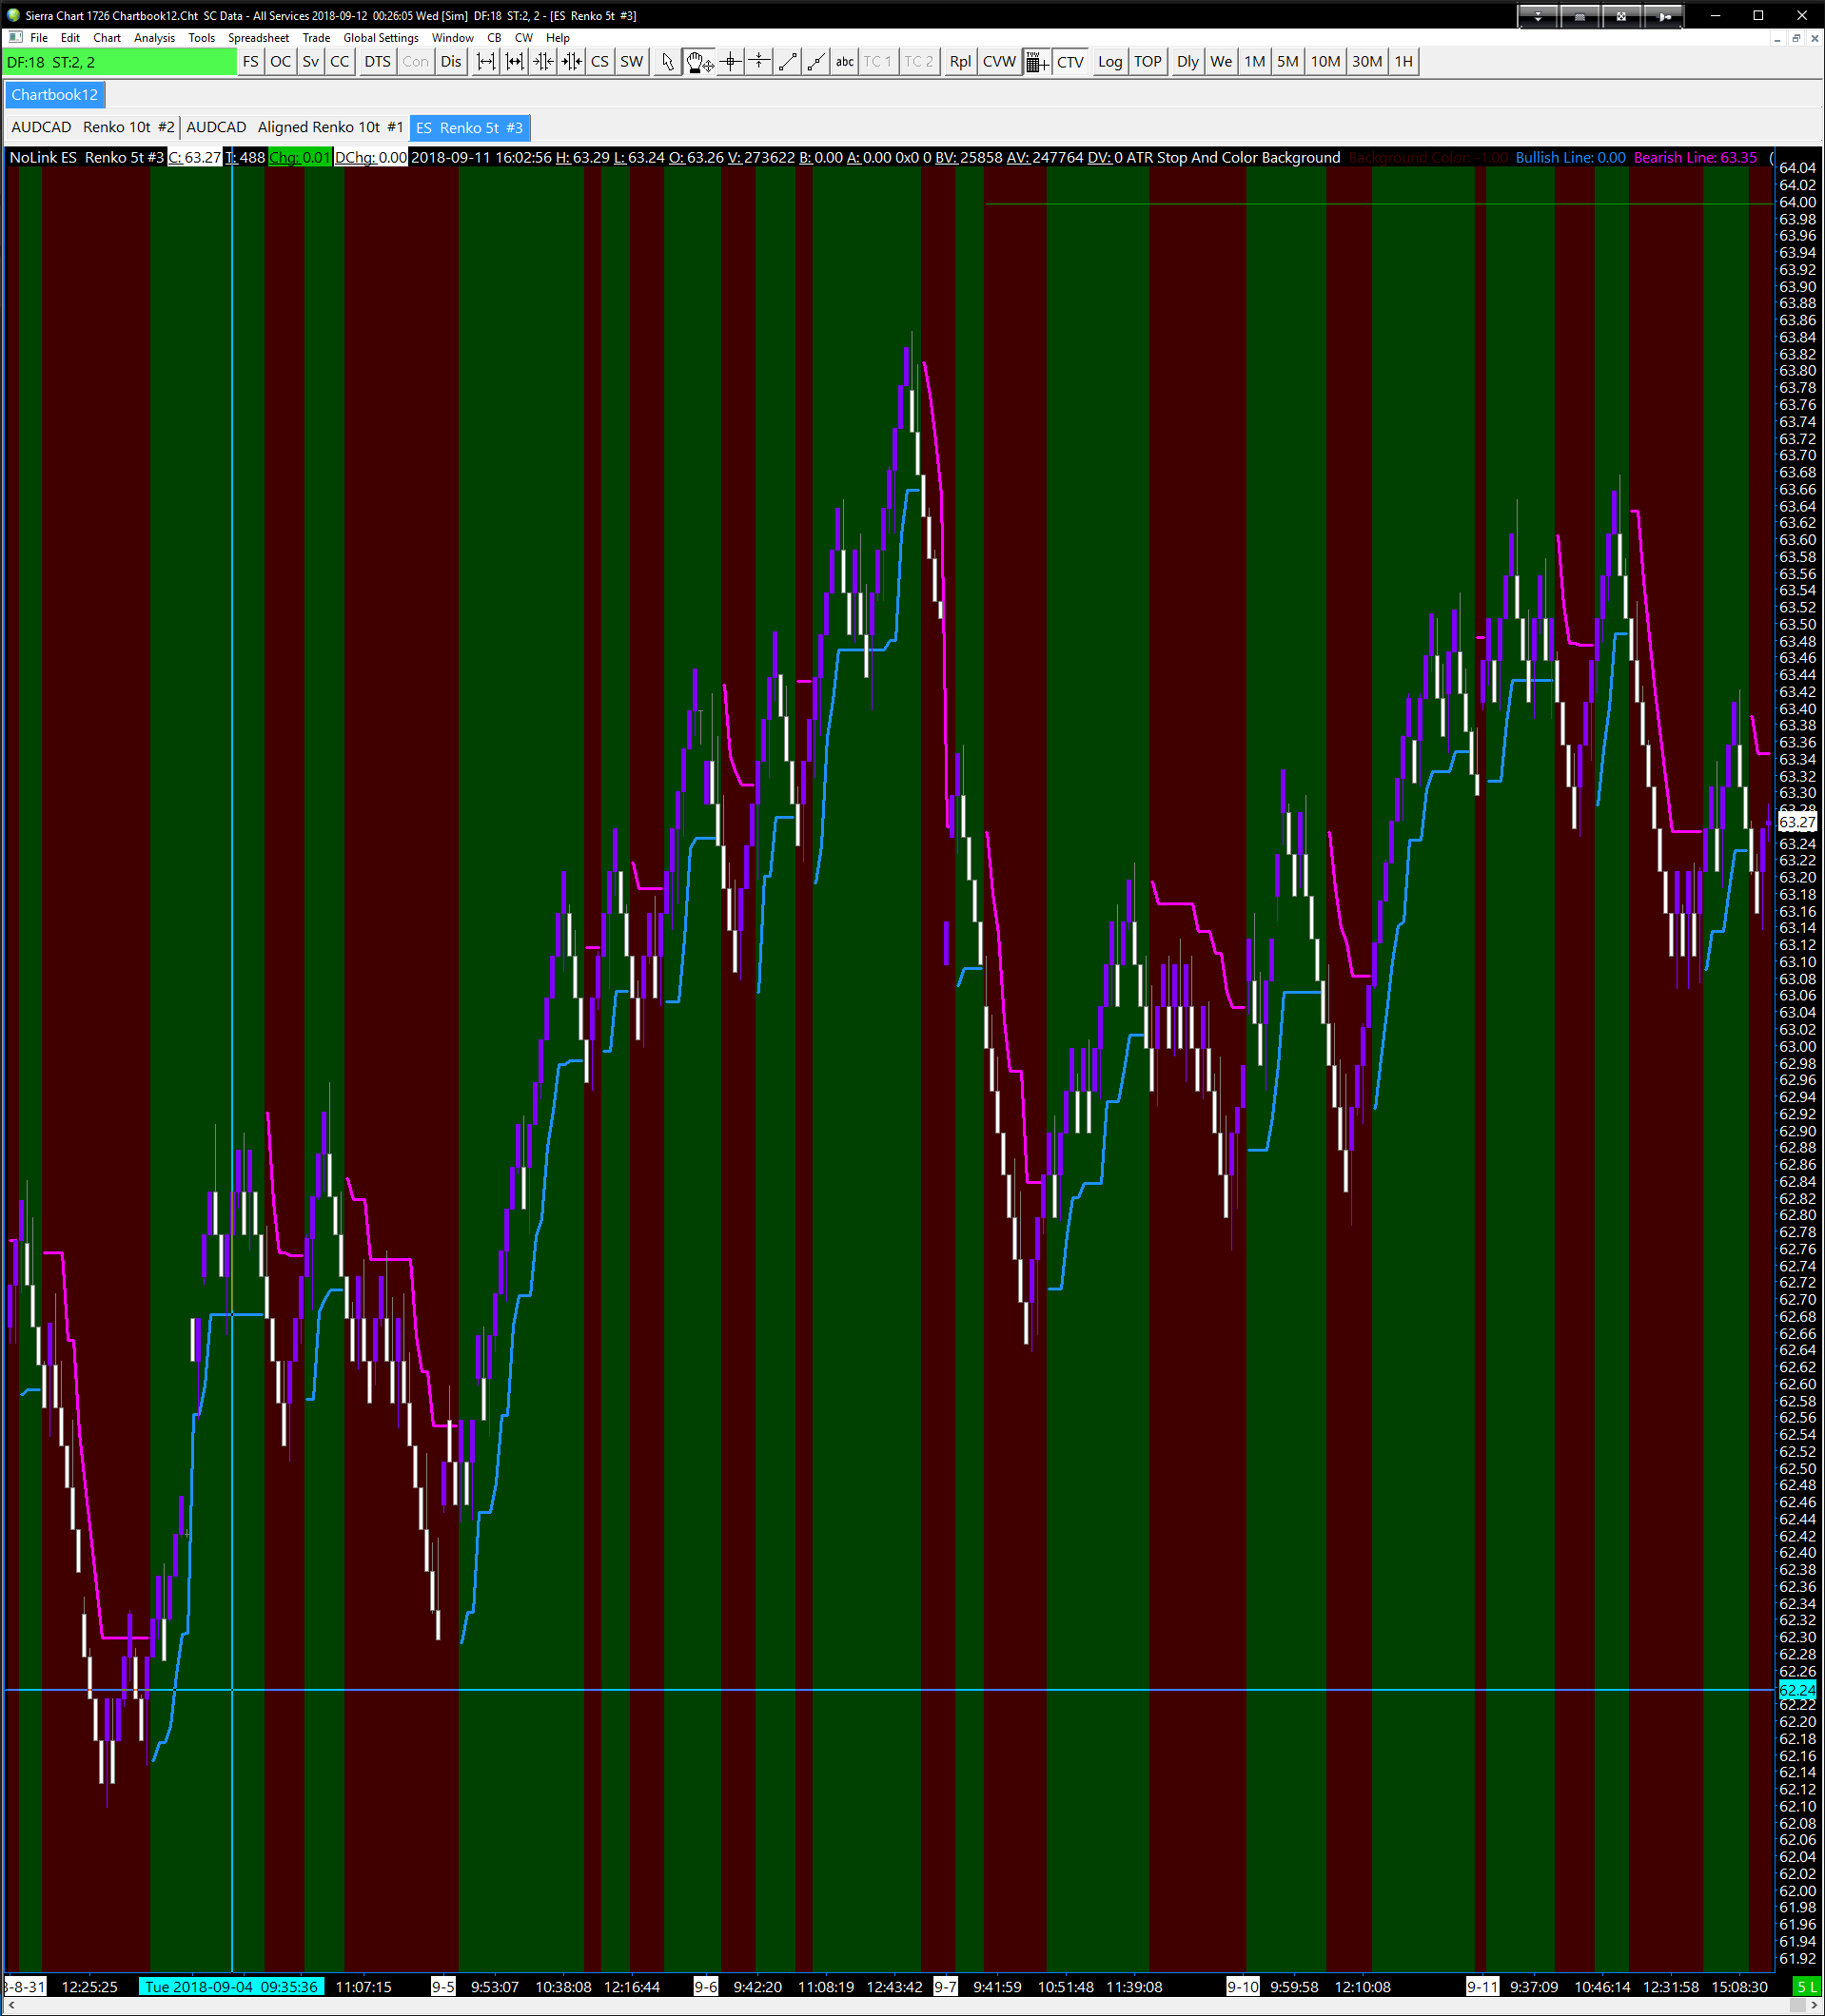Close the inner chart window

pos(1815,38)
